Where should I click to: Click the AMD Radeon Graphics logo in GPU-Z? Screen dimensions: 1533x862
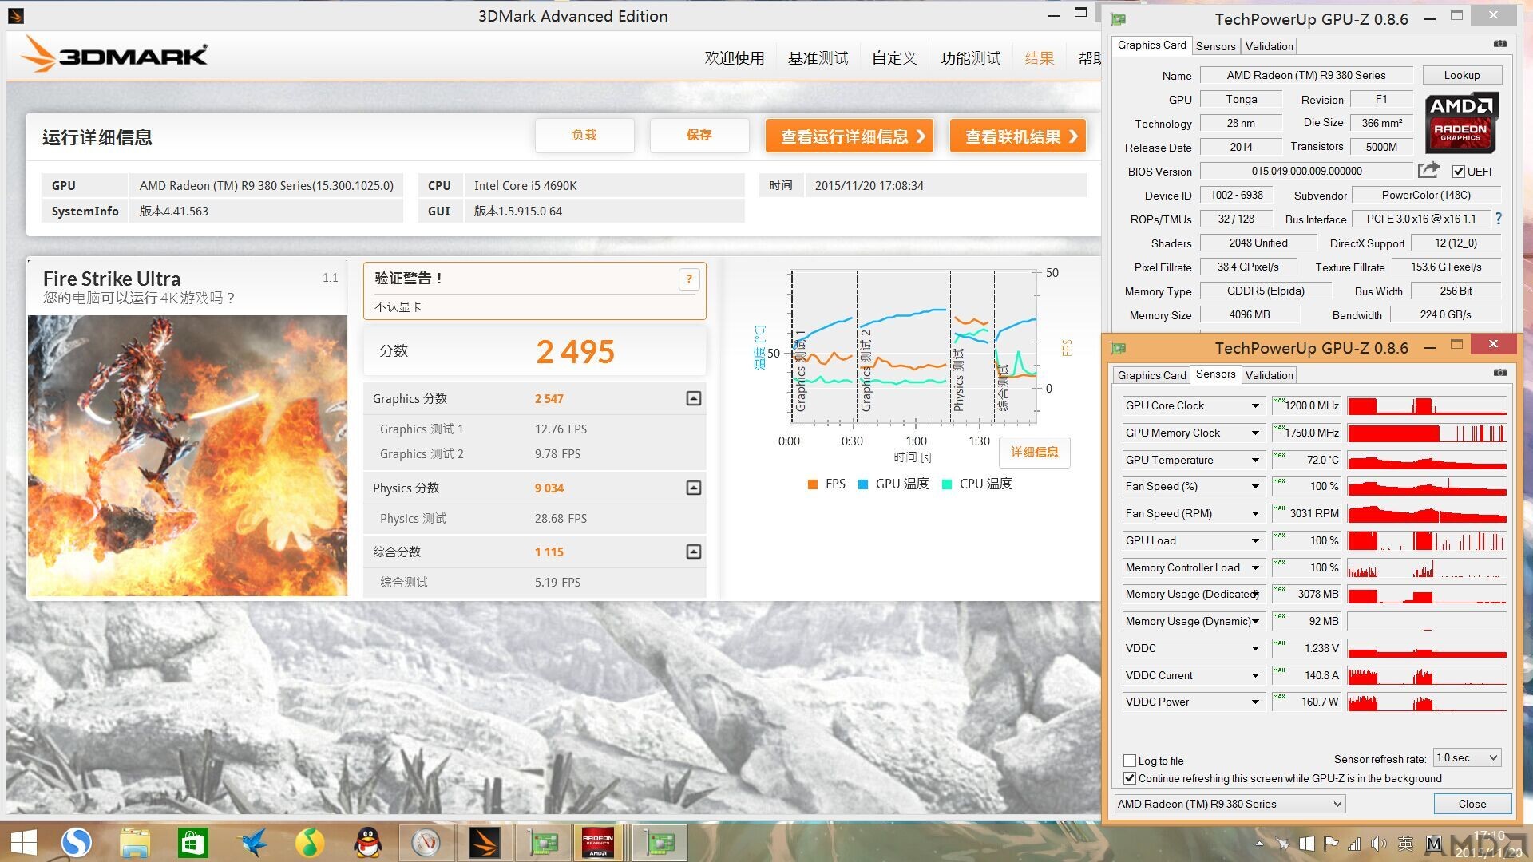(1461, 122)
